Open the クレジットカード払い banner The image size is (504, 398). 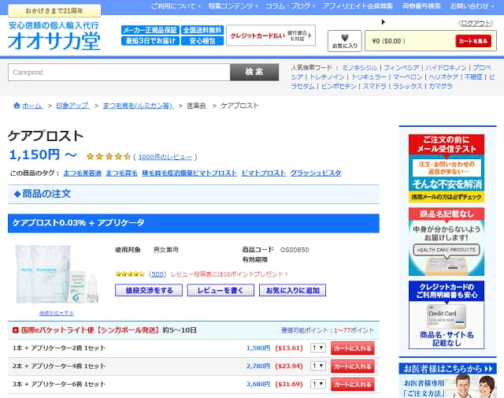tap(271, 35)
